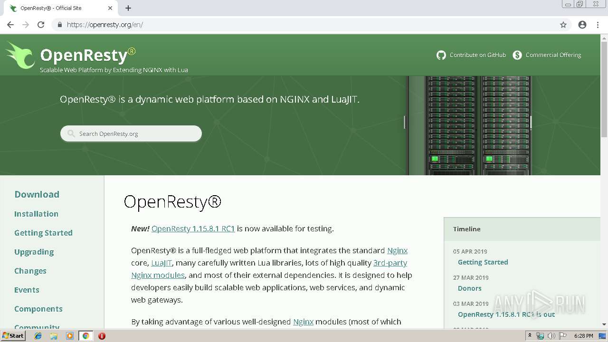Click red Opera-style taskbar icon
The height and width of the screenshot is (342, 608).
[x=102, y=336]
